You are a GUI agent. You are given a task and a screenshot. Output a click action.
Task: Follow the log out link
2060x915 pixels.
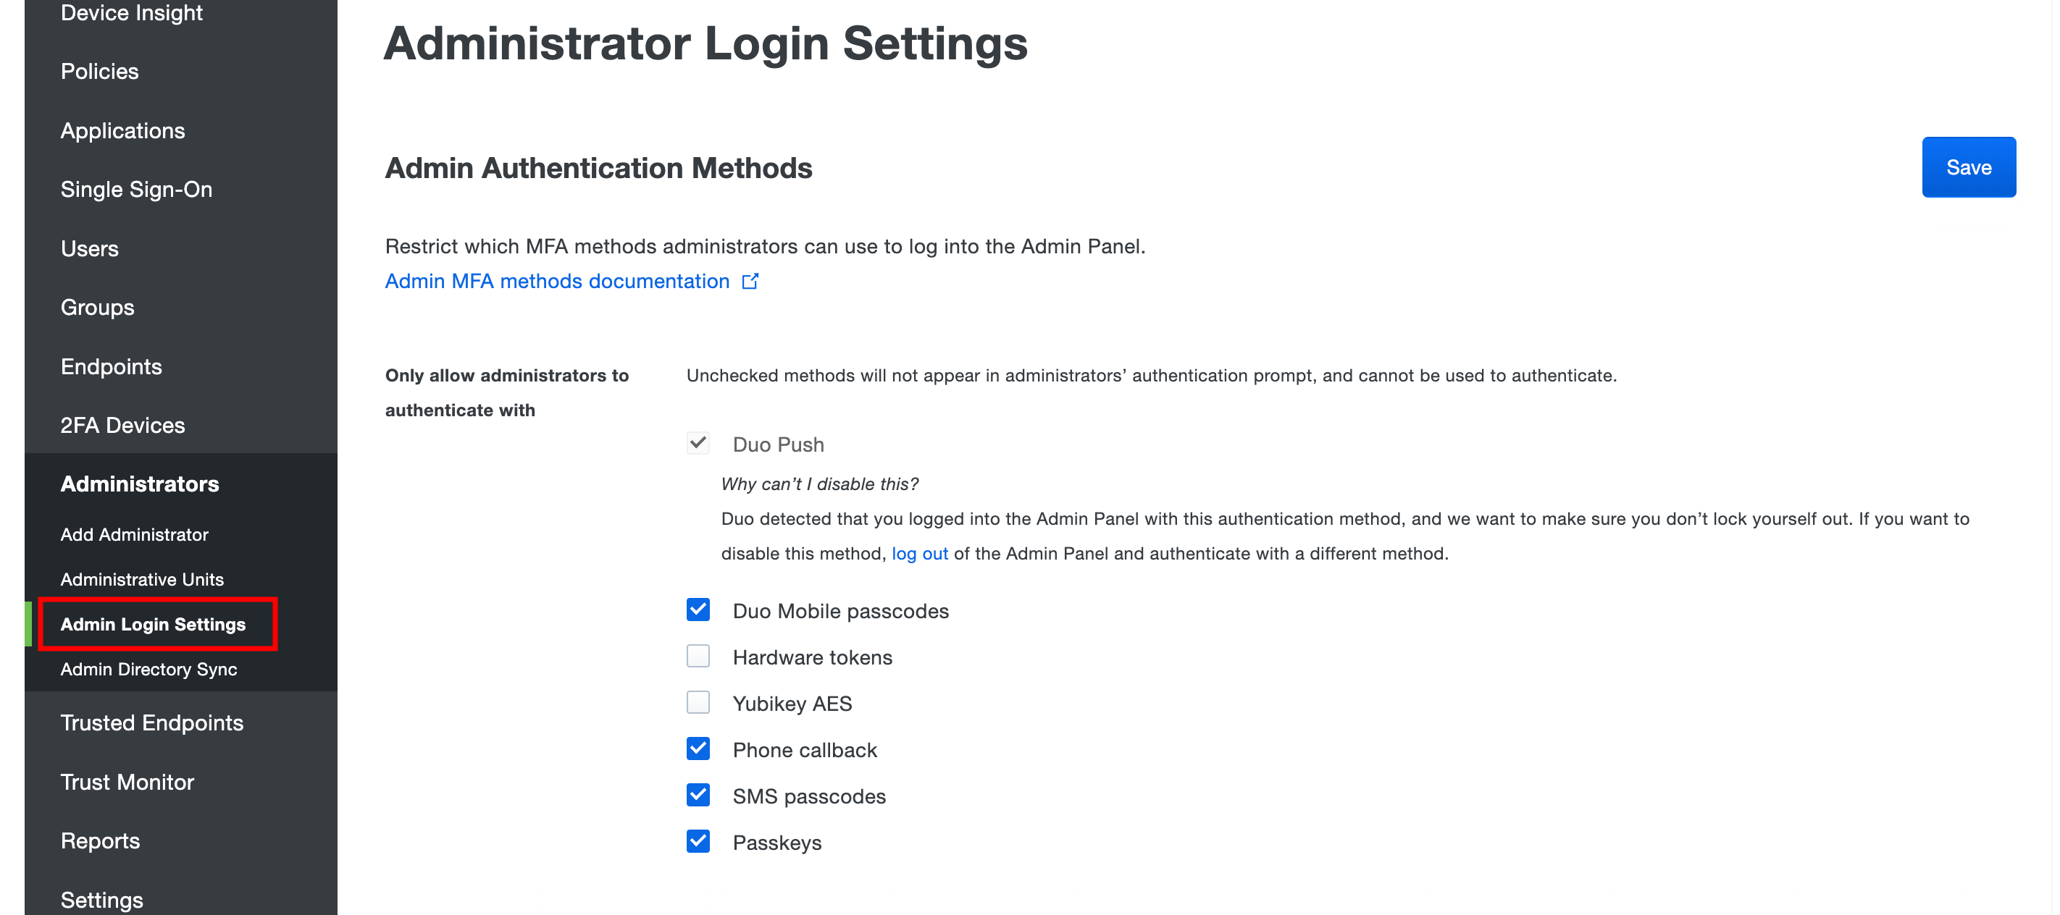click(x=920, y=554)
